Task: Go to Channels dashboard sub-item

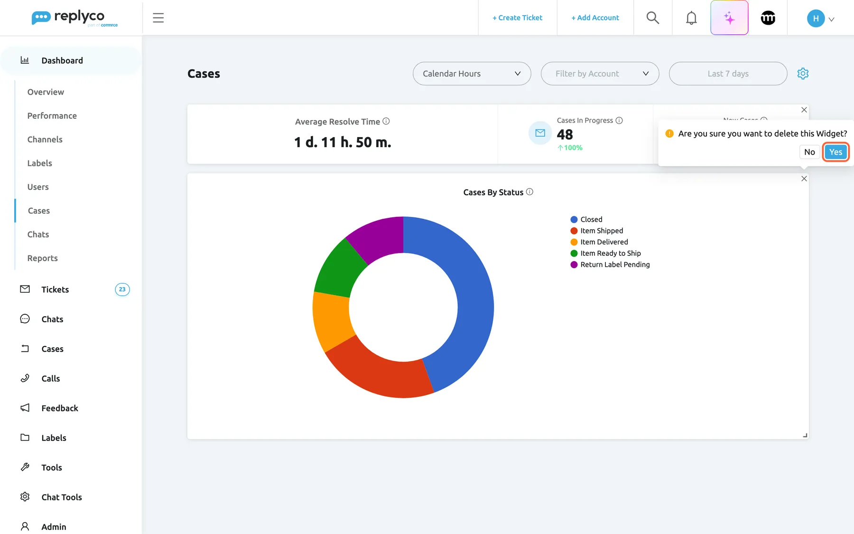Action: pos(45,140)
